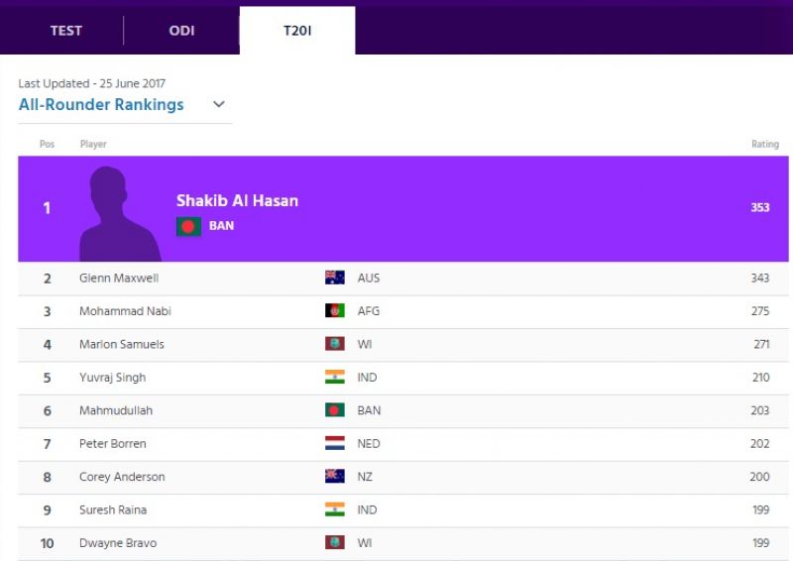Viewport: 793px width, 561px height.
Task: Click the West Indies flag in Dwayne Bravo row
Action: (335, 543)
